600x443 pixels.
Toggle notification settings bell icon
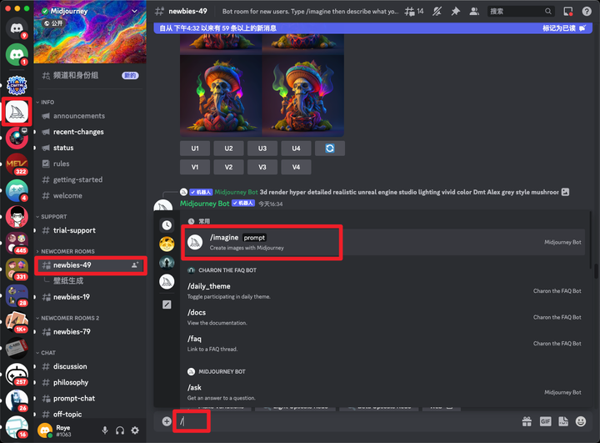(x=437, y=12)
